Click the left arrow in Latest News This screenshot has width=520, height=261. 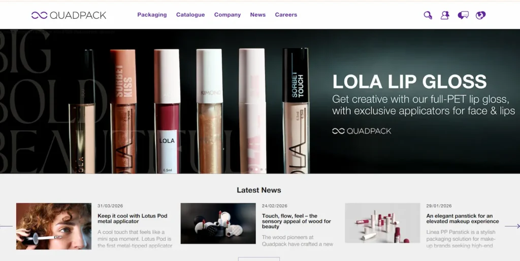[x=6, y=226]
